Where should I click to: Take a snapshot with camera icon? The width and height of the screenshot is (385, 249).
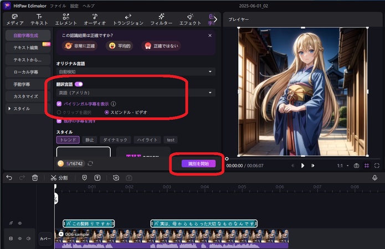tap(356, 166)
